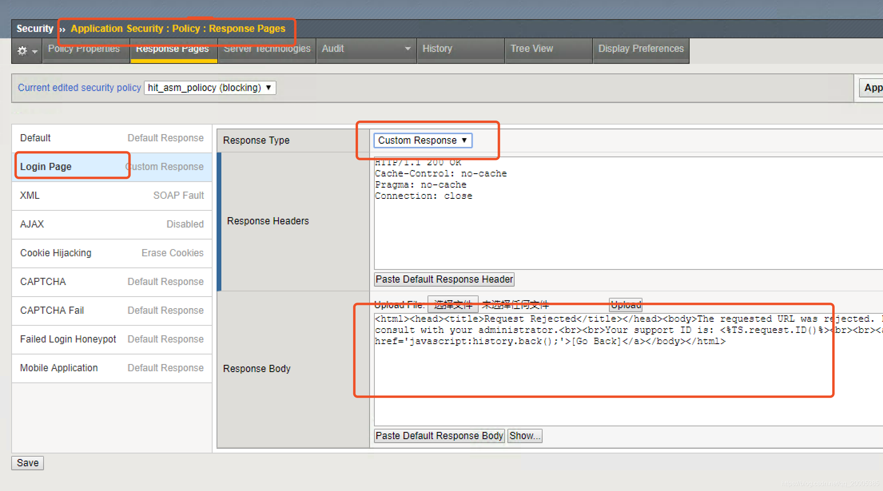
Task: Open the Tree View tab
Action: (532, 49)
